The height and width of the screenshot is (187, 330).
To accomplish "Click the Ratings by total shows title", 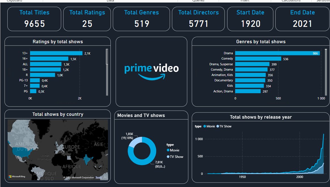I will coord(58,42).
